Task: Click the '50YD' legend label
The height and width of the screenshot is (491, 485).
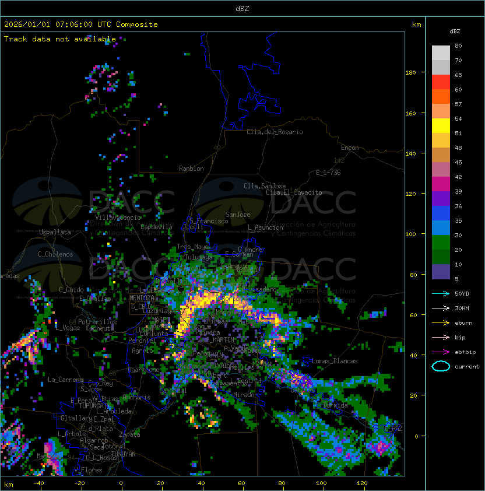Action: pyautogui.click(x=462, y=293)
